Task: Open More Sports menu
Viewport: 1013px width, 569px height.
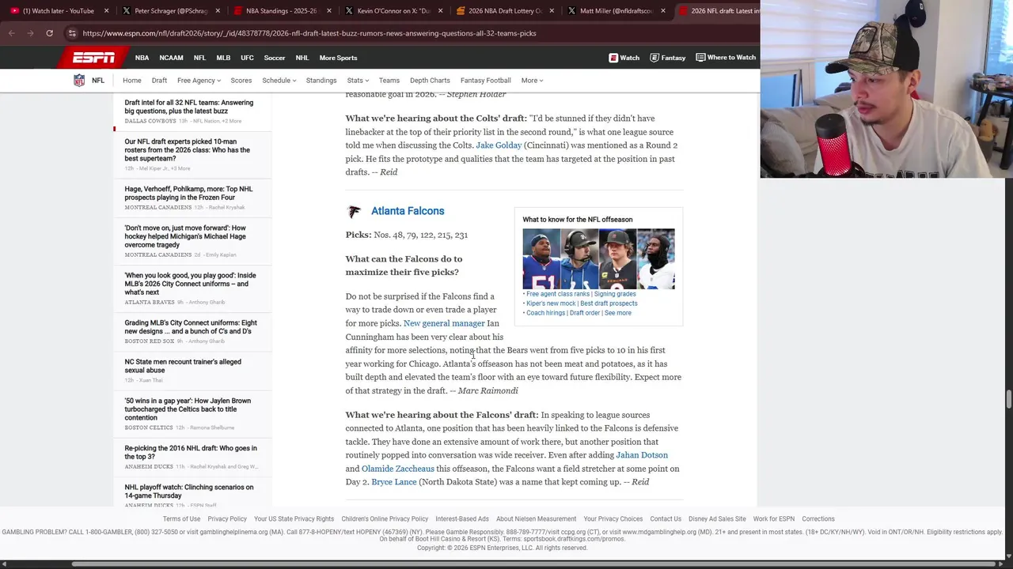Action: (338, 58)
